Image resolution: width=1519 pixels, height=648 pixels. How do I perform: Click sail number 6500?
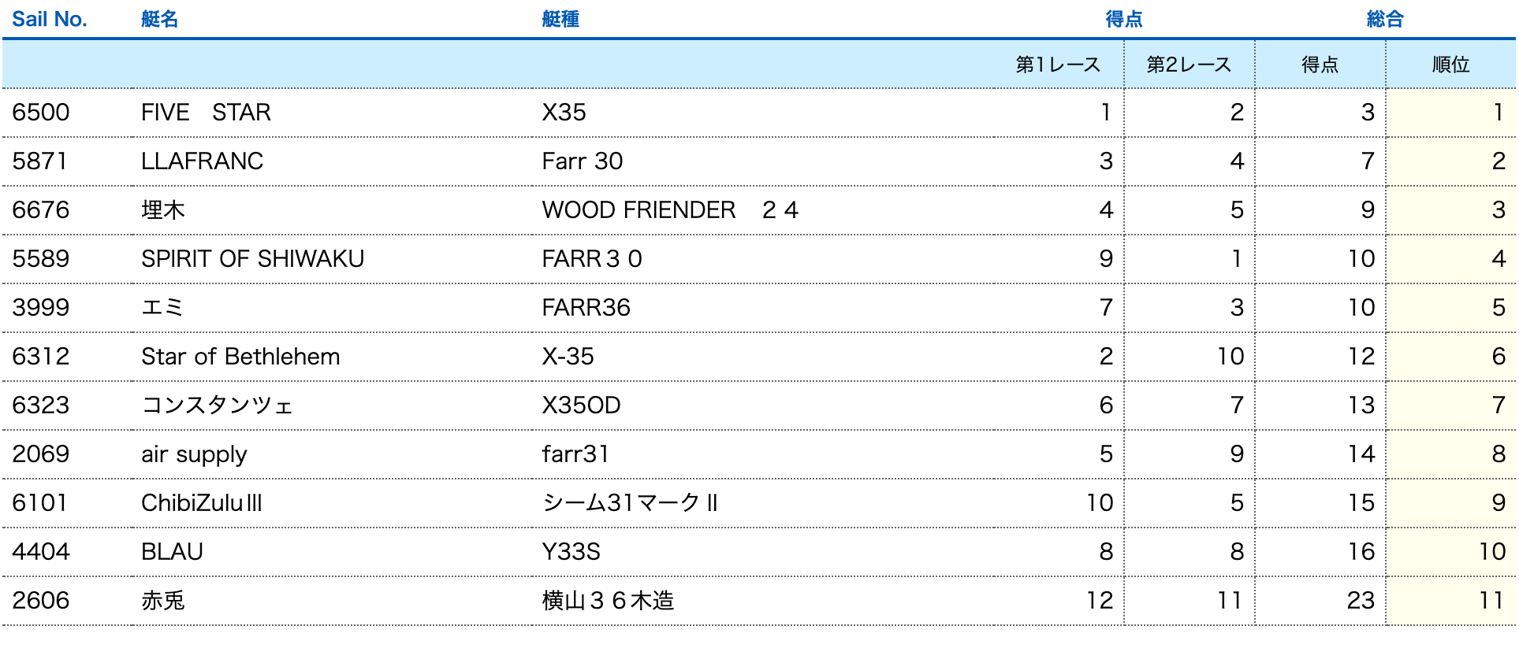point(41,113)
